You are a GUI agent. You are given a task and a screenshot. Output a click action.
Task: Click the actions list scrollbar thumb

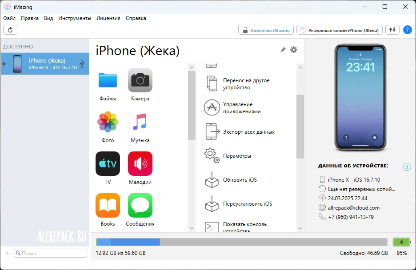300,127
